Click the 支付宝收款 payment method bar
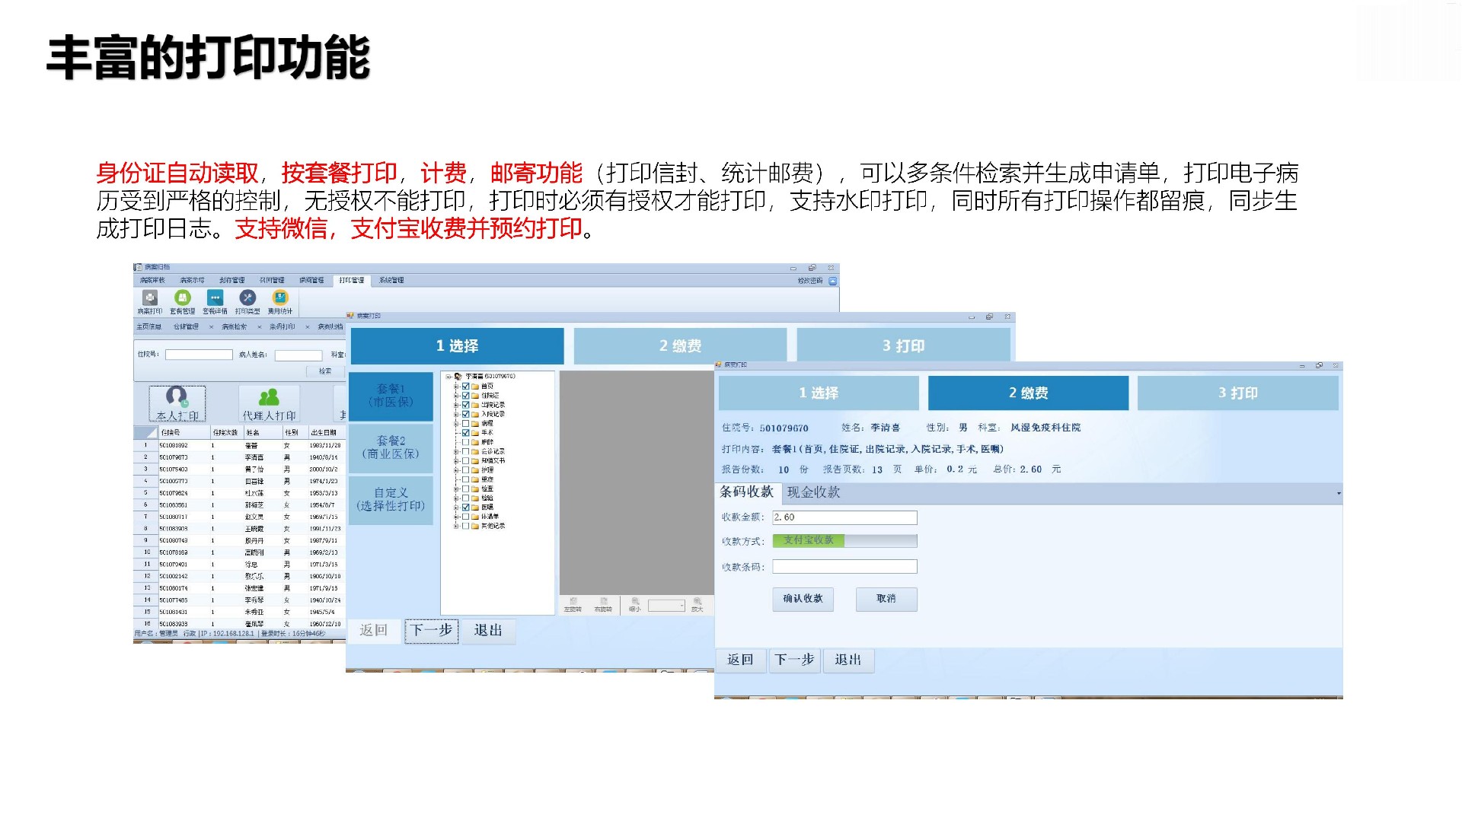 (844, 540)
